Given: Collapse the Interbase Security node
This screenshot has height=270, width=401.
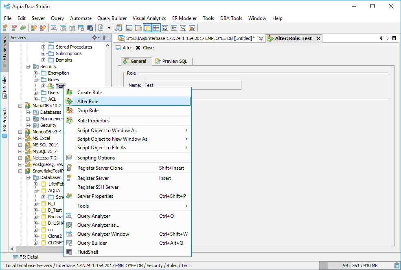Looking at the screenshot, I should [28, 66].
